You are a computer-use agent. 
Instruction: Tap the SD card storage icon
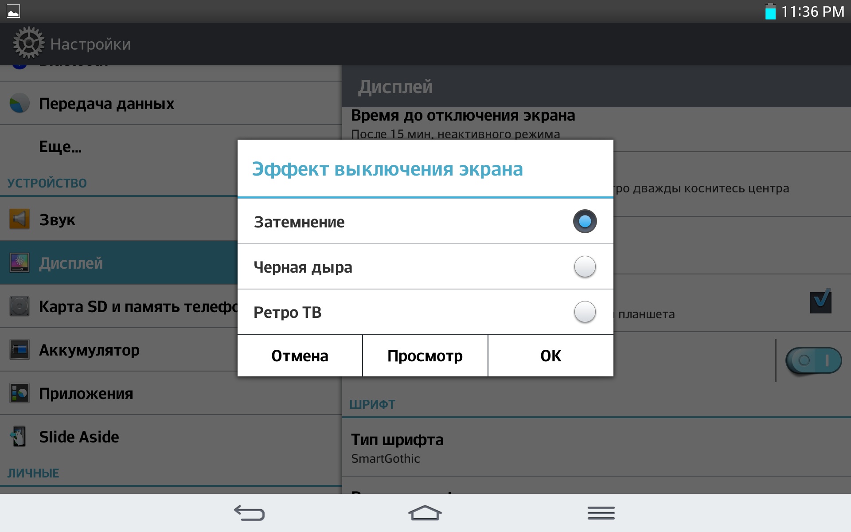coord(20,306)
